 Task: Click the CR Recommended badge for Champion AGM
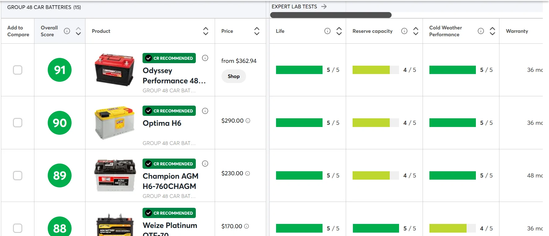169,164
